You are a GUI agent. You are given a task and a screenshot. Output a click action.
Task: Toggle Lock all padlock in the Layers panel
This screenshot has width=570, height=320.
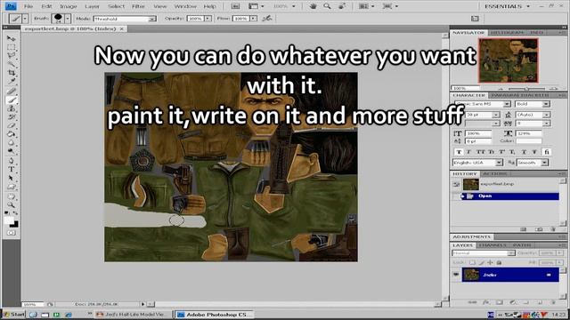499,262
